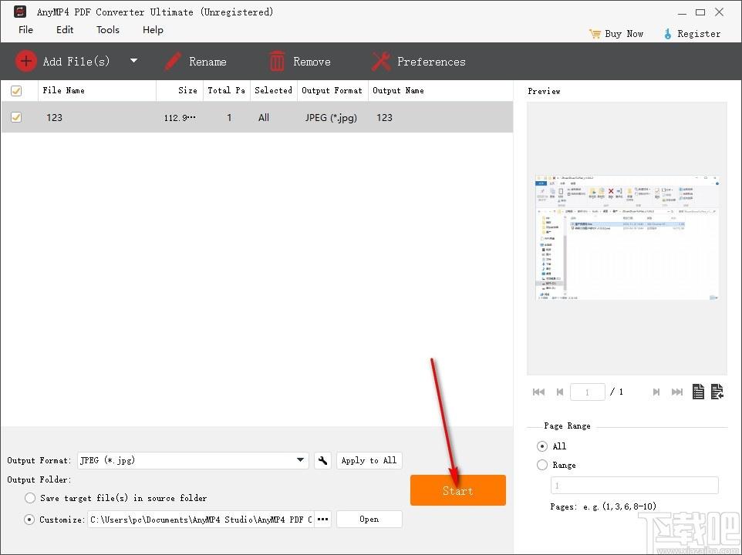Click the Customize output path field
The height and width of the screenshot is (555, 742).
click(201, 520)
